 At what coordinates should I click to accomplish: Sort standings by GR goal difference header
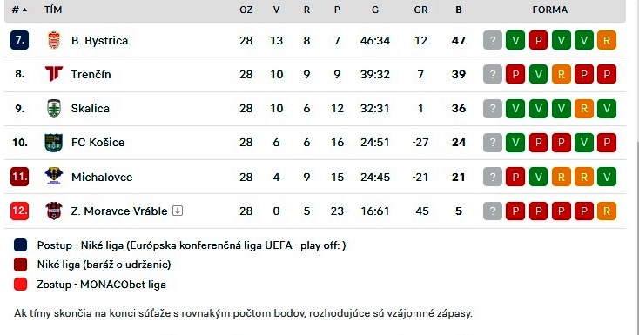420,10
